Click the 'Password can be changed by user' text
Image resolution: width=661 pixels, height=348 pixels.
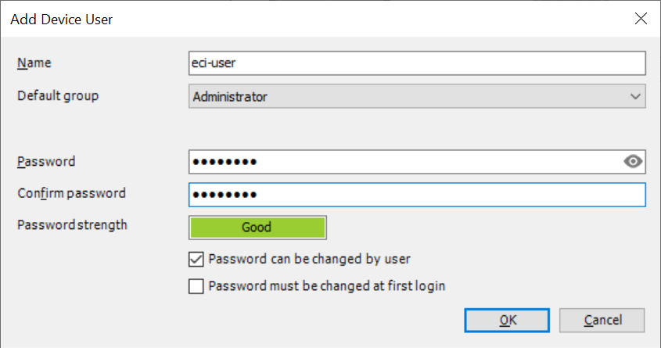pos(310,259)
